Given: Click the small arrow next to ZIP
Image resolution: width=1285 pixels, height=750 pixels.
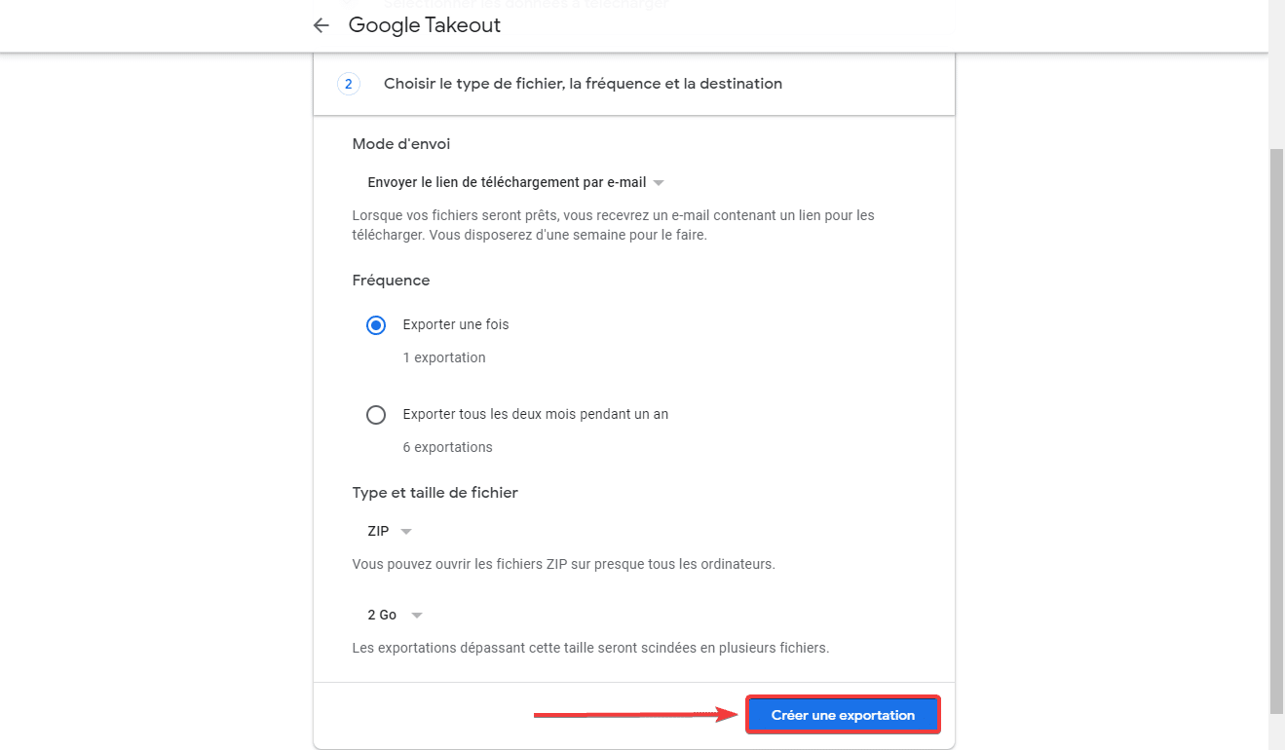Looking at the screenshot, I should pos(406,532).
